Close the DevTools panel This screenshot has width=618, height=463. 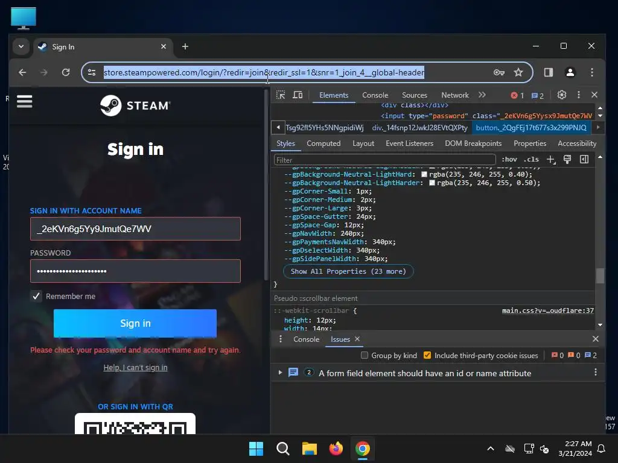pos(594,95)
